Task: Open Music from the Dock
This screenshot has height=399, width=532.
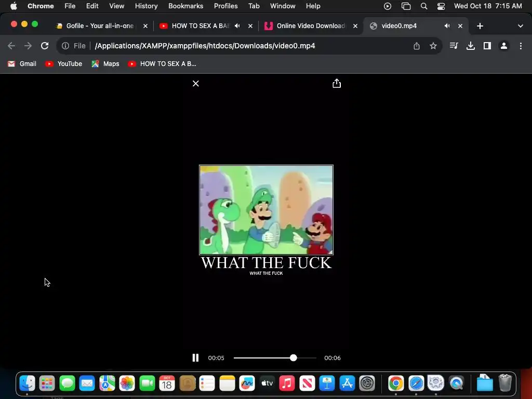Action: click(287, 383)
